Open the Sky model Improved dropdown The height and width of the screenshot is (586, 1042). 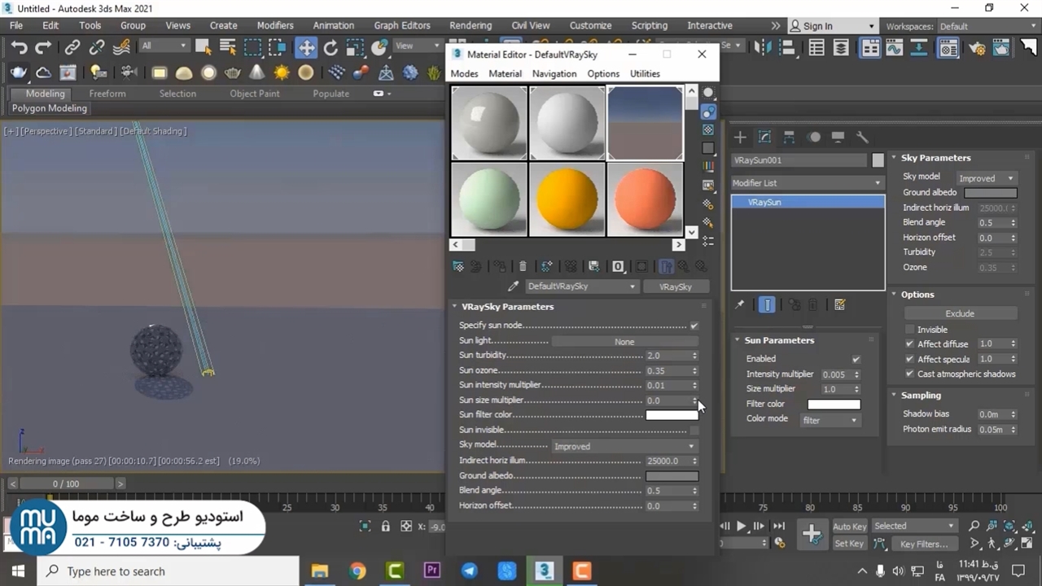(987, 178)
